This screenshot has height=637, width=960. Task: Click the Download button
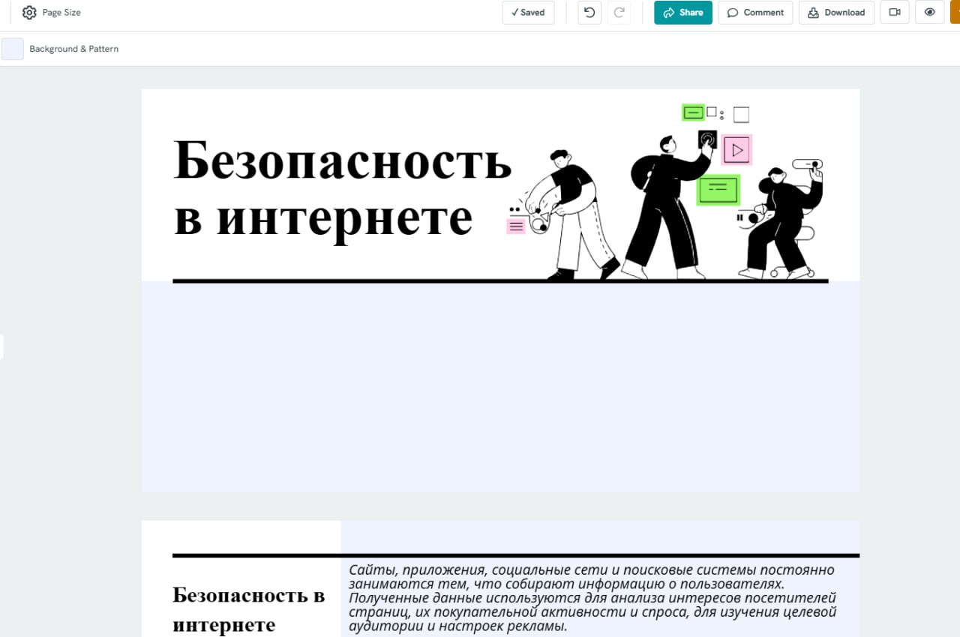pyautogui.click(x=835, y=13)
